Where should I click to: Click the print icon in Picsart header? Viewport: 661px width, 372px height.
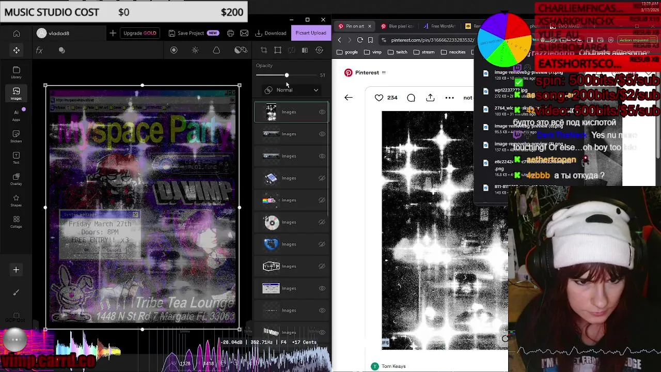tap(230, 33)
